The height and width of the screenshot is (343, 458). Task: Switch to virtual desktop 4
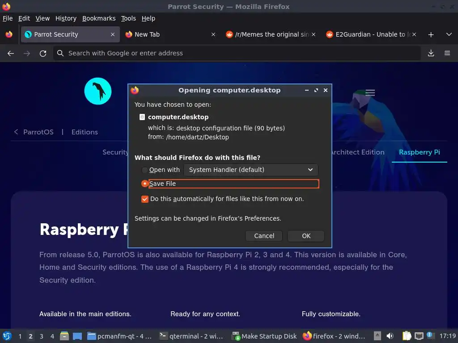pyautogui.click(x=52, y=336)
